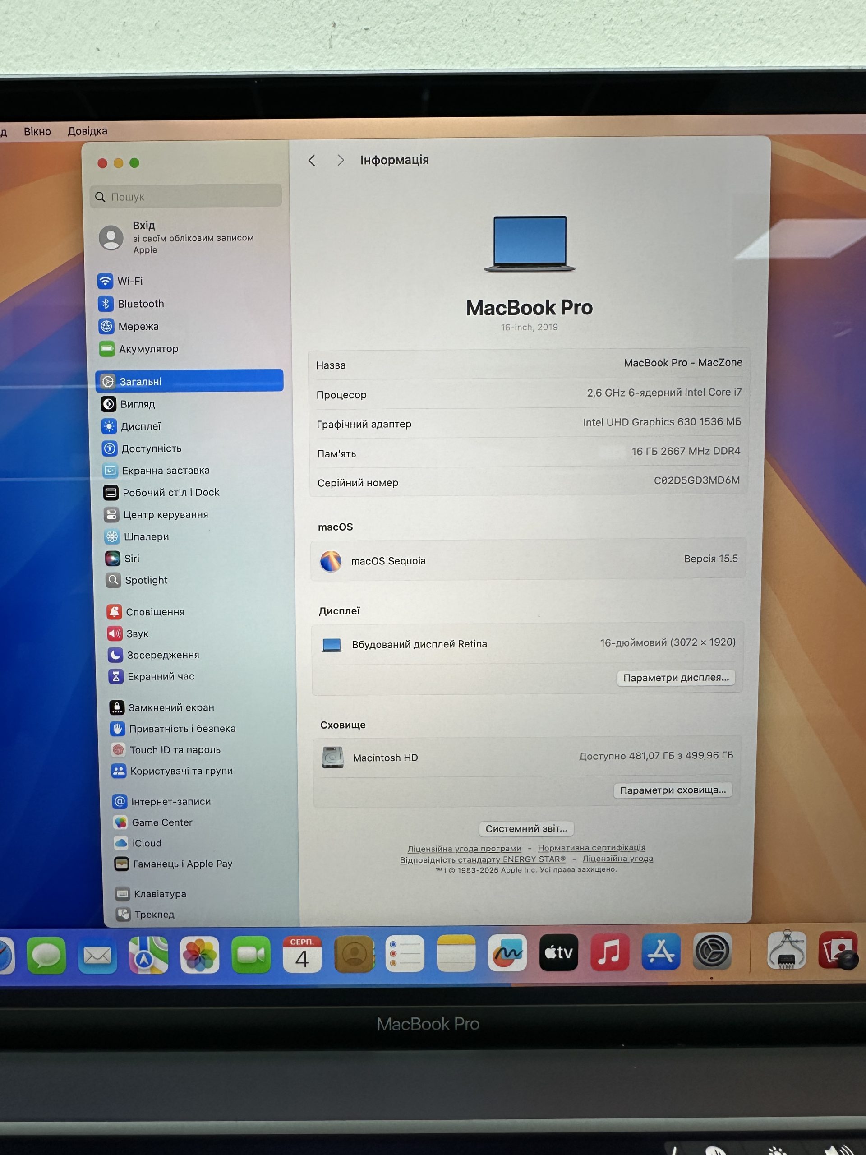The image size is (866, 1155).
Task: Click Параметри дисплея button
Action: click(676, 677)
